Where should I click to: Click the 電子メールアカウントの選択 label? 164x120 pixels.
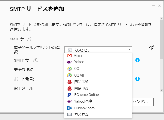(x=37, y=50)
